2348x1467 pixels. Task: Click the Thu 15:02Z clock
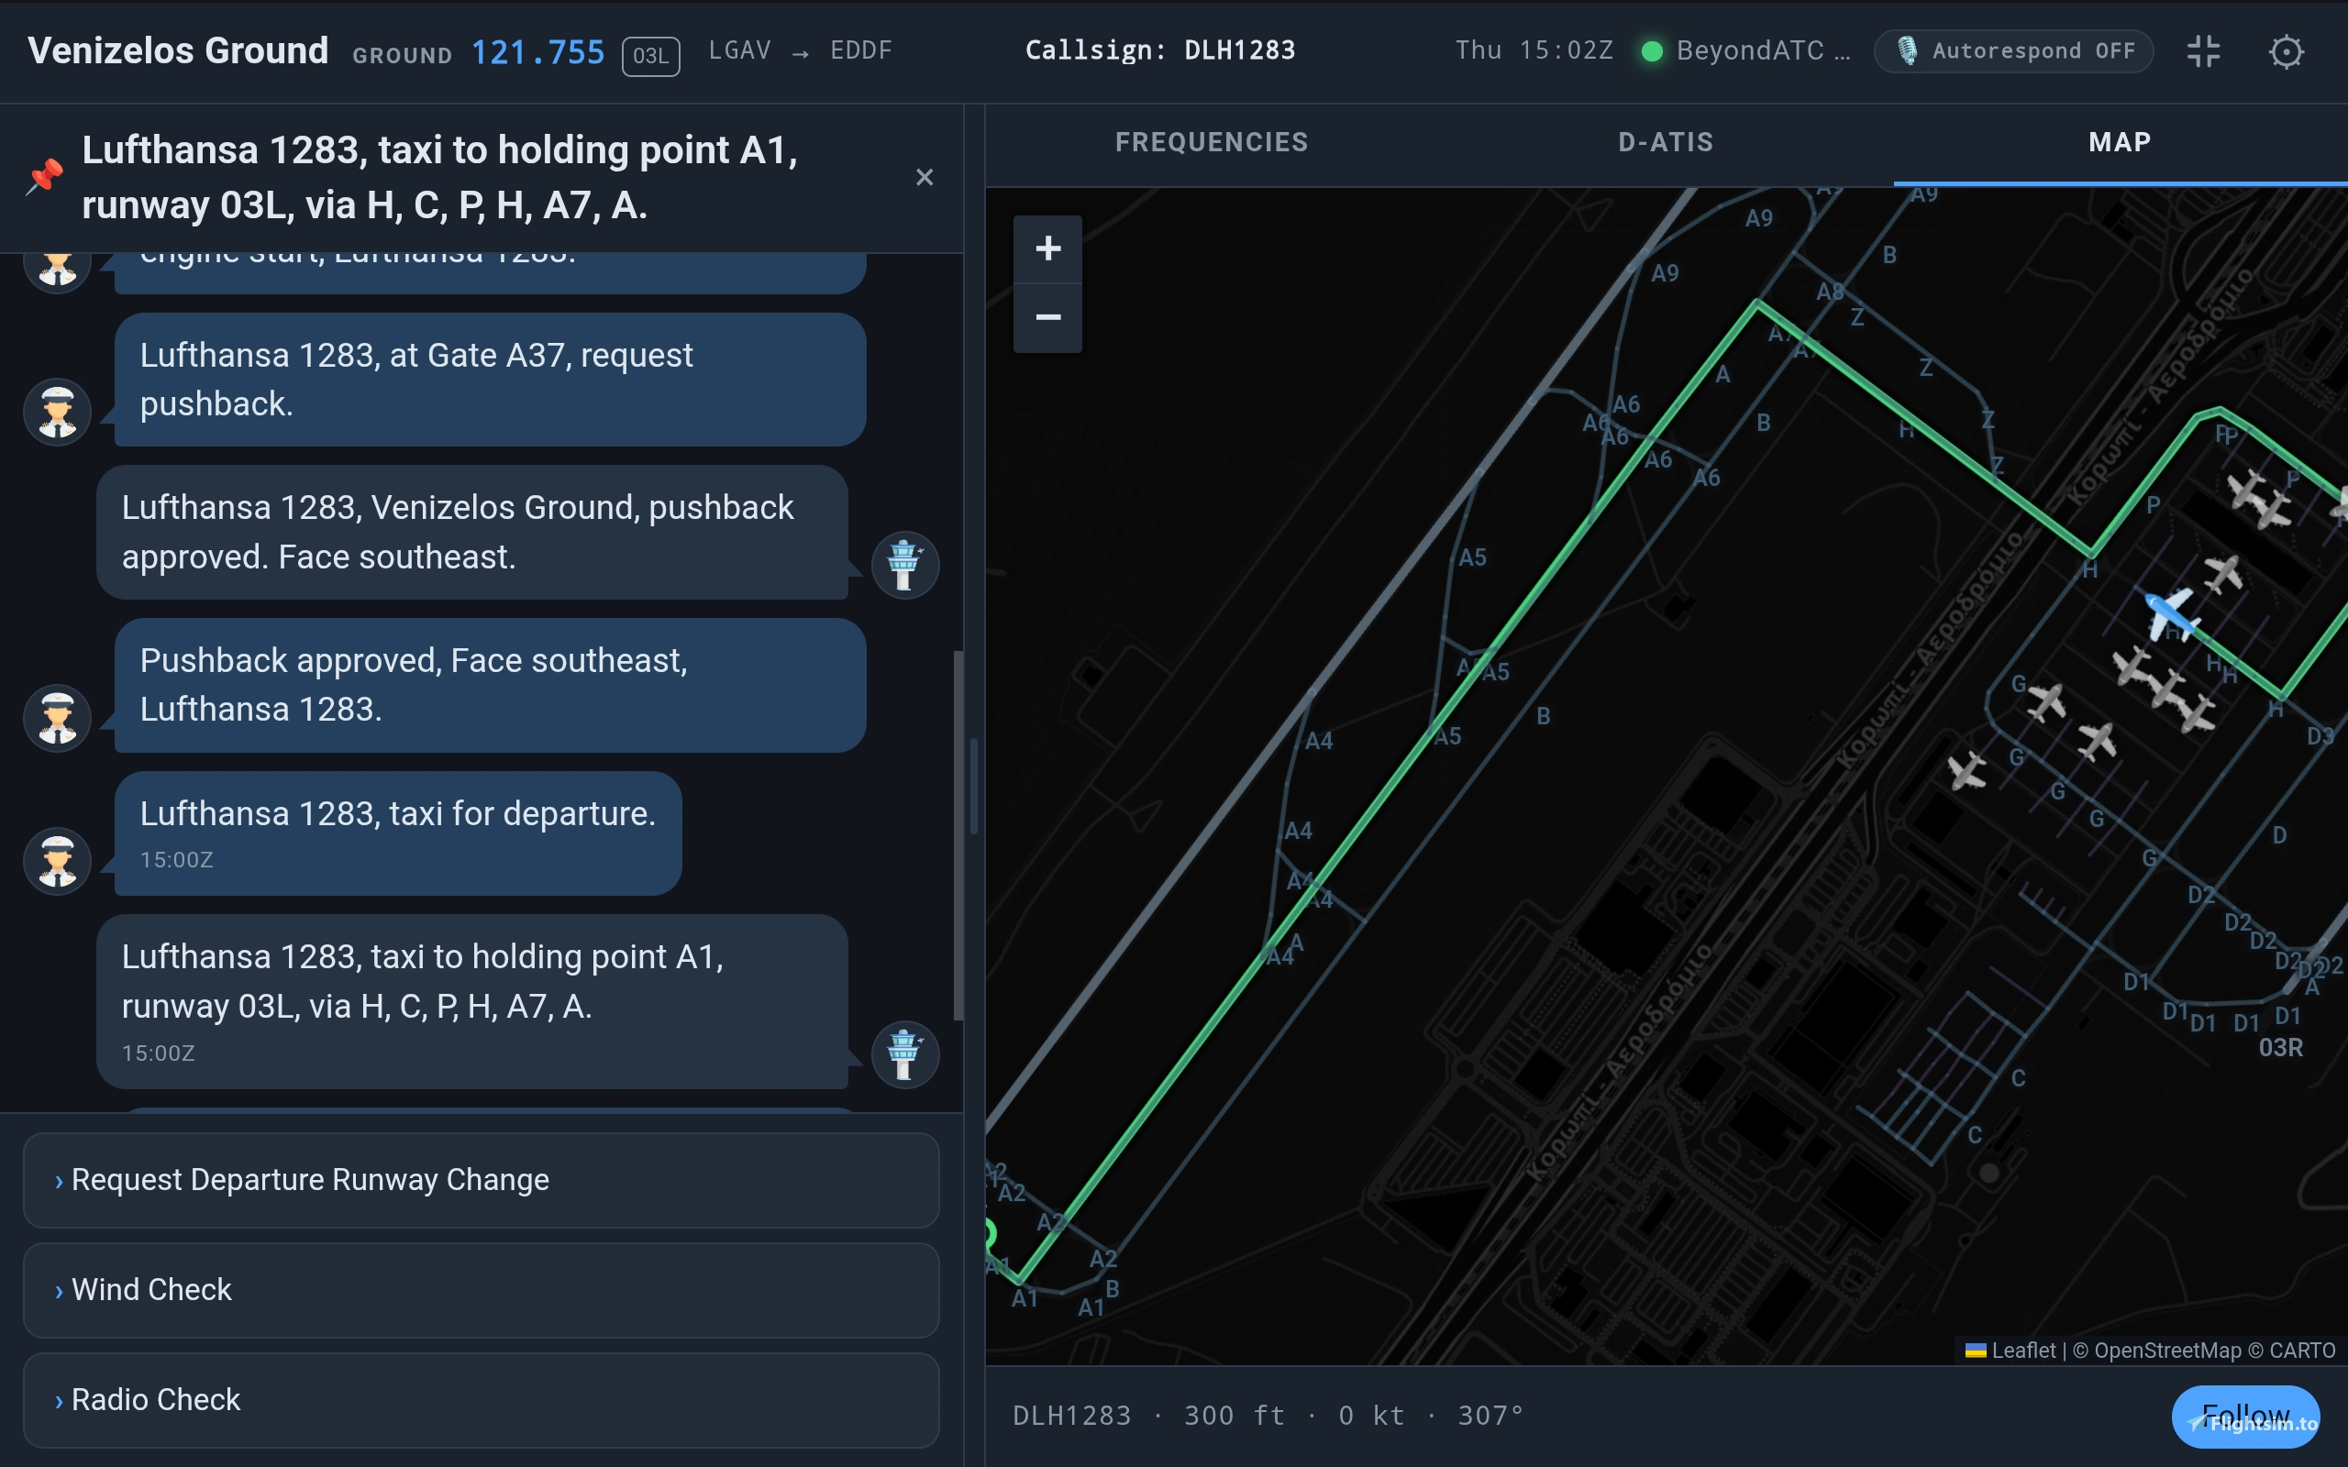pyautogui.click(x=1534, y=50)
